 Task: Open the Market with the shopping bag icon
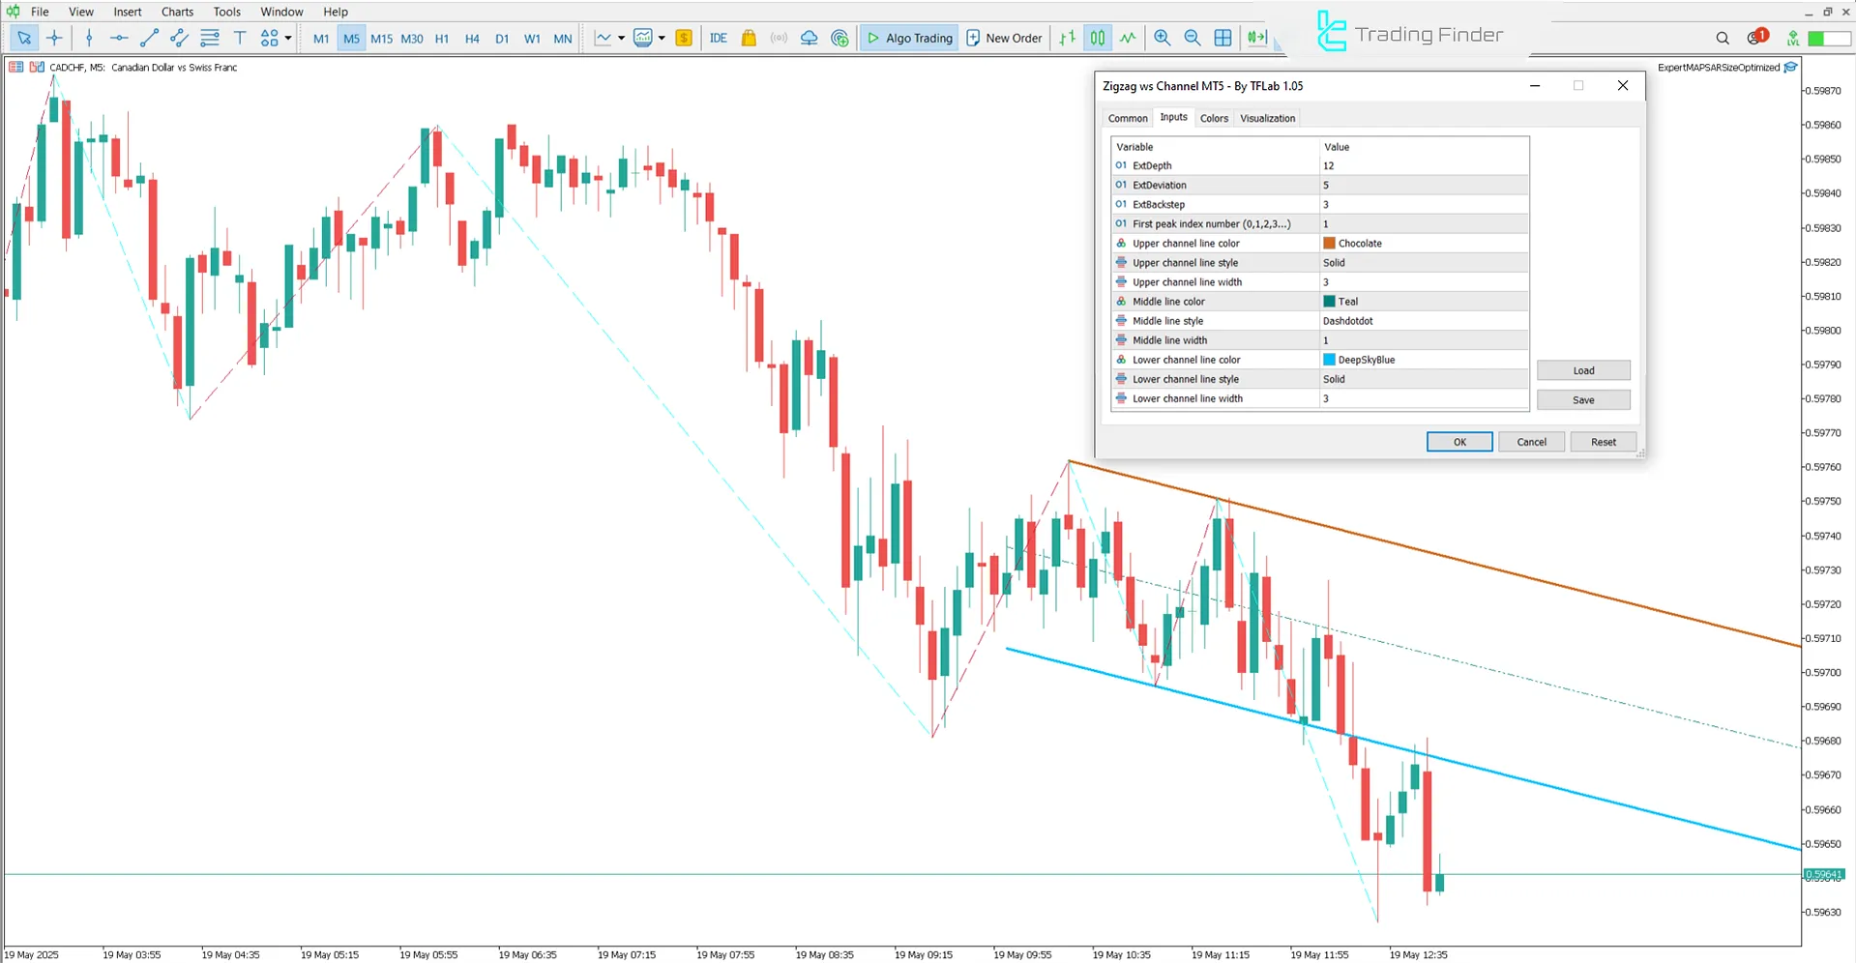click(748, 38)
